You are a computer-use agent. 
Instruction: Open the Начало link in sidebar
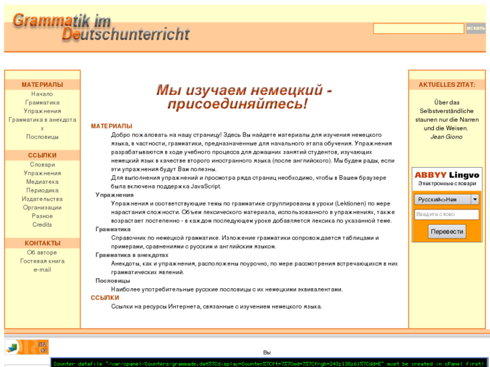point(42,94)
